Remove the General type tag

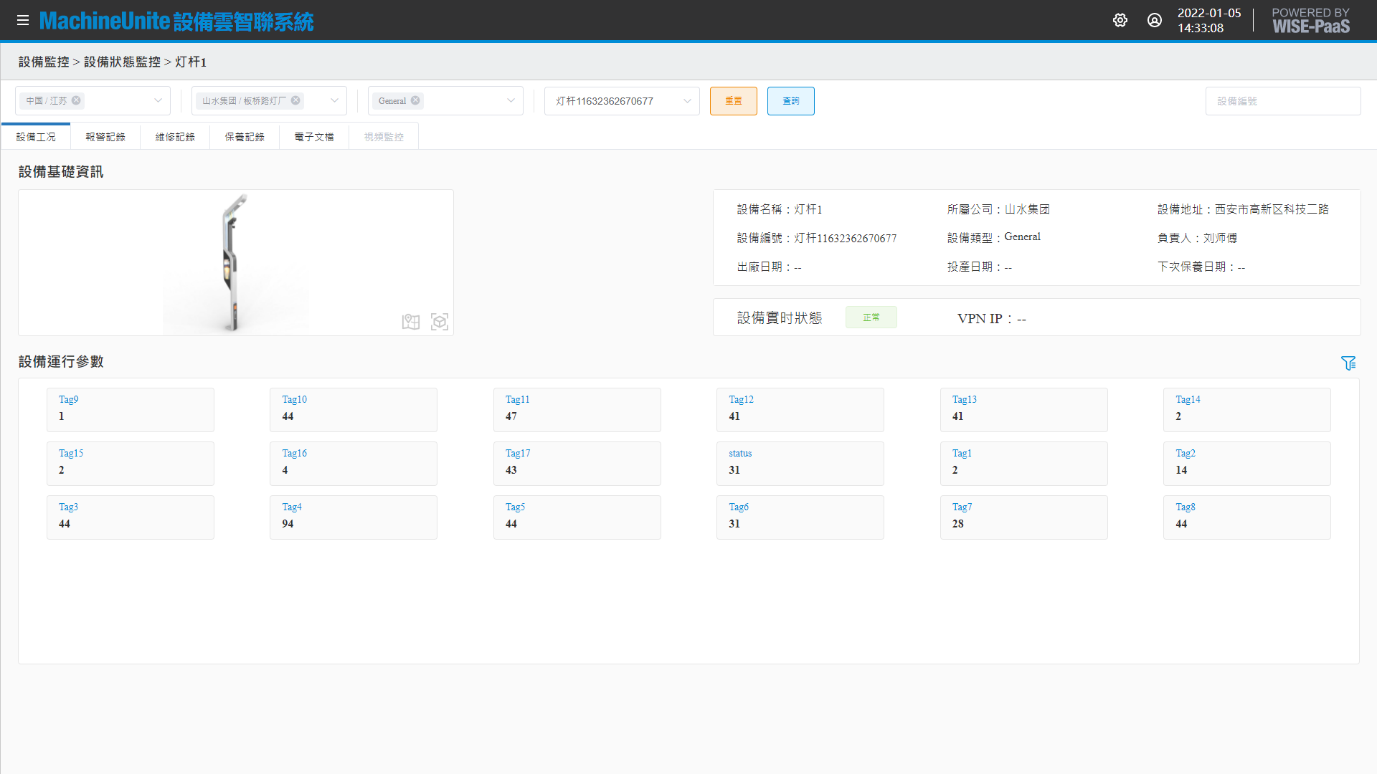pyautogui.click(x=415, y=100)
